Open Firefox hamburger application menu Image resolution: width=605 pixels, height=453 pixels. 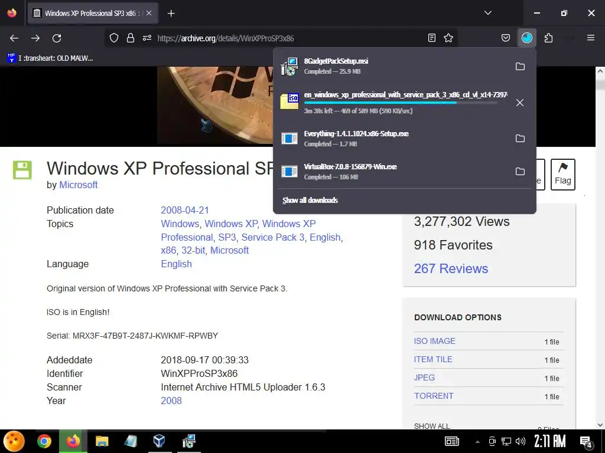[x=590, y=38]
